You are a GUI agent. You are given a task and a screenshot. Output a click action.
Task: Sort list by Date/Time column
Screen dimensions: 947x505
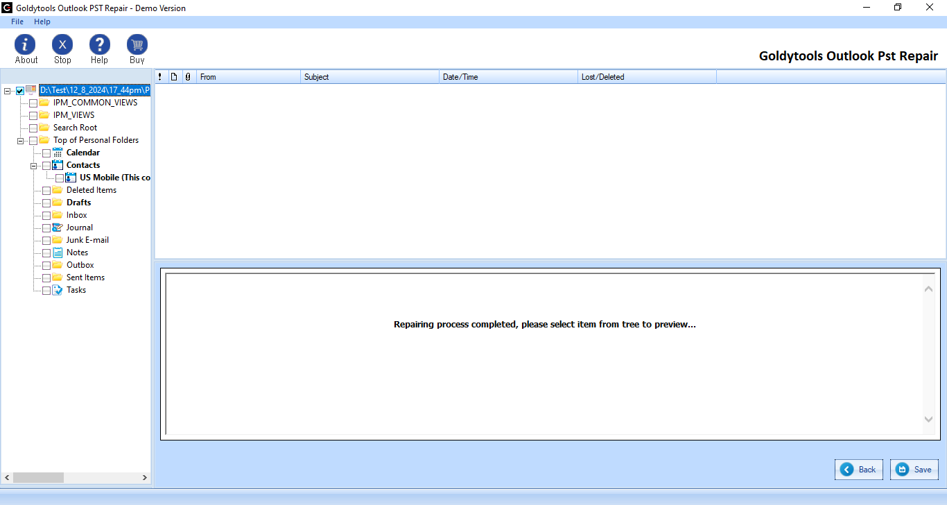click(509, 77)
